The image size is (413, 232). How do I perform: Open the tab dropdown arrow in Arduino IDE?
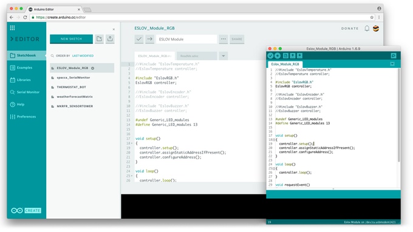(392, 64)
